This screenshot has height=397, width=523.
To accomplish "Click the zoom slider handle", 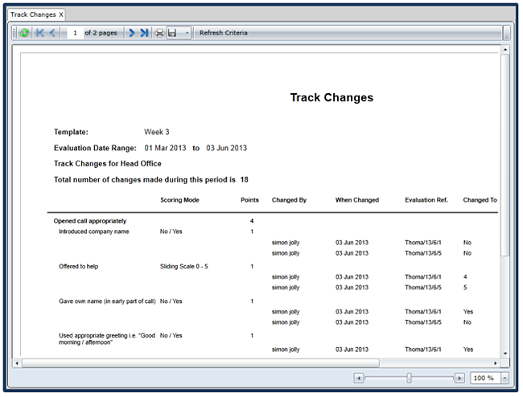I will coord(410,378).
